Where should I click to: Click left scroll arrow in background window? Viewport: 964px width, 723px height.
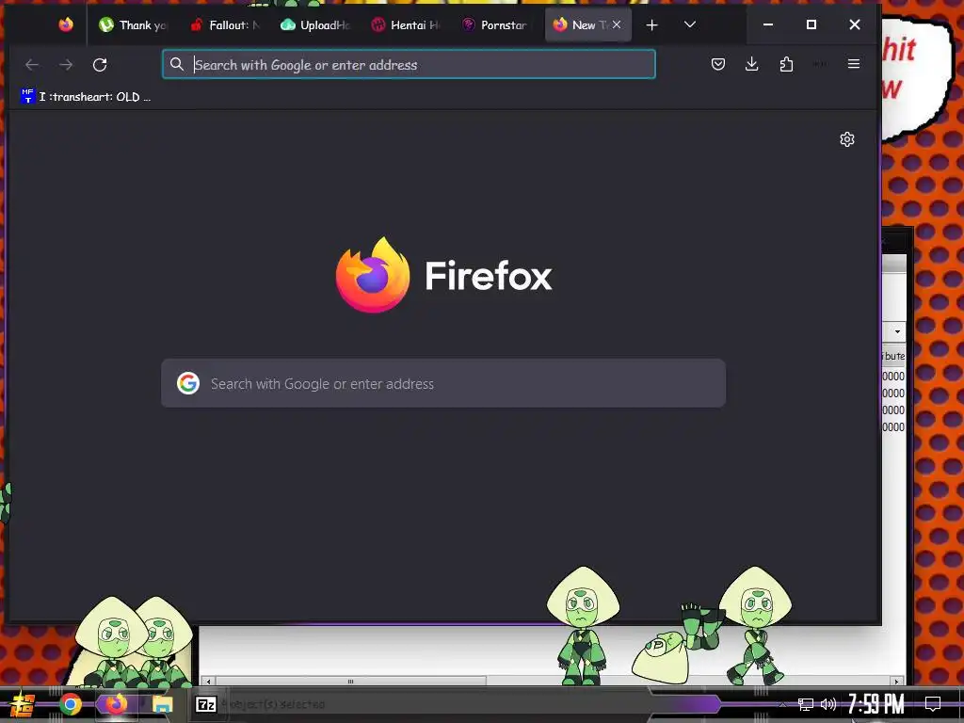209,682
